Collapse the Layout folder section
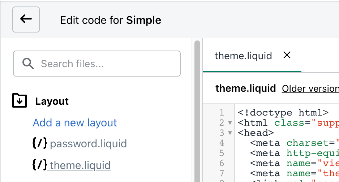Screen dimensions: 339x182 click(x=52, y=101)
